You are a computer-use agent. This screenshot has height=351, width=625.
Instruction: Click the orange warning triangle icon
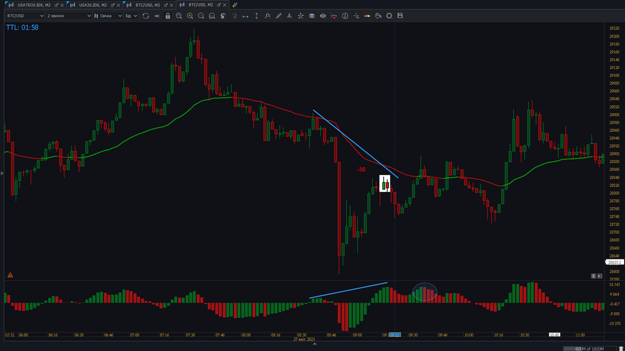tap(10, 275)
